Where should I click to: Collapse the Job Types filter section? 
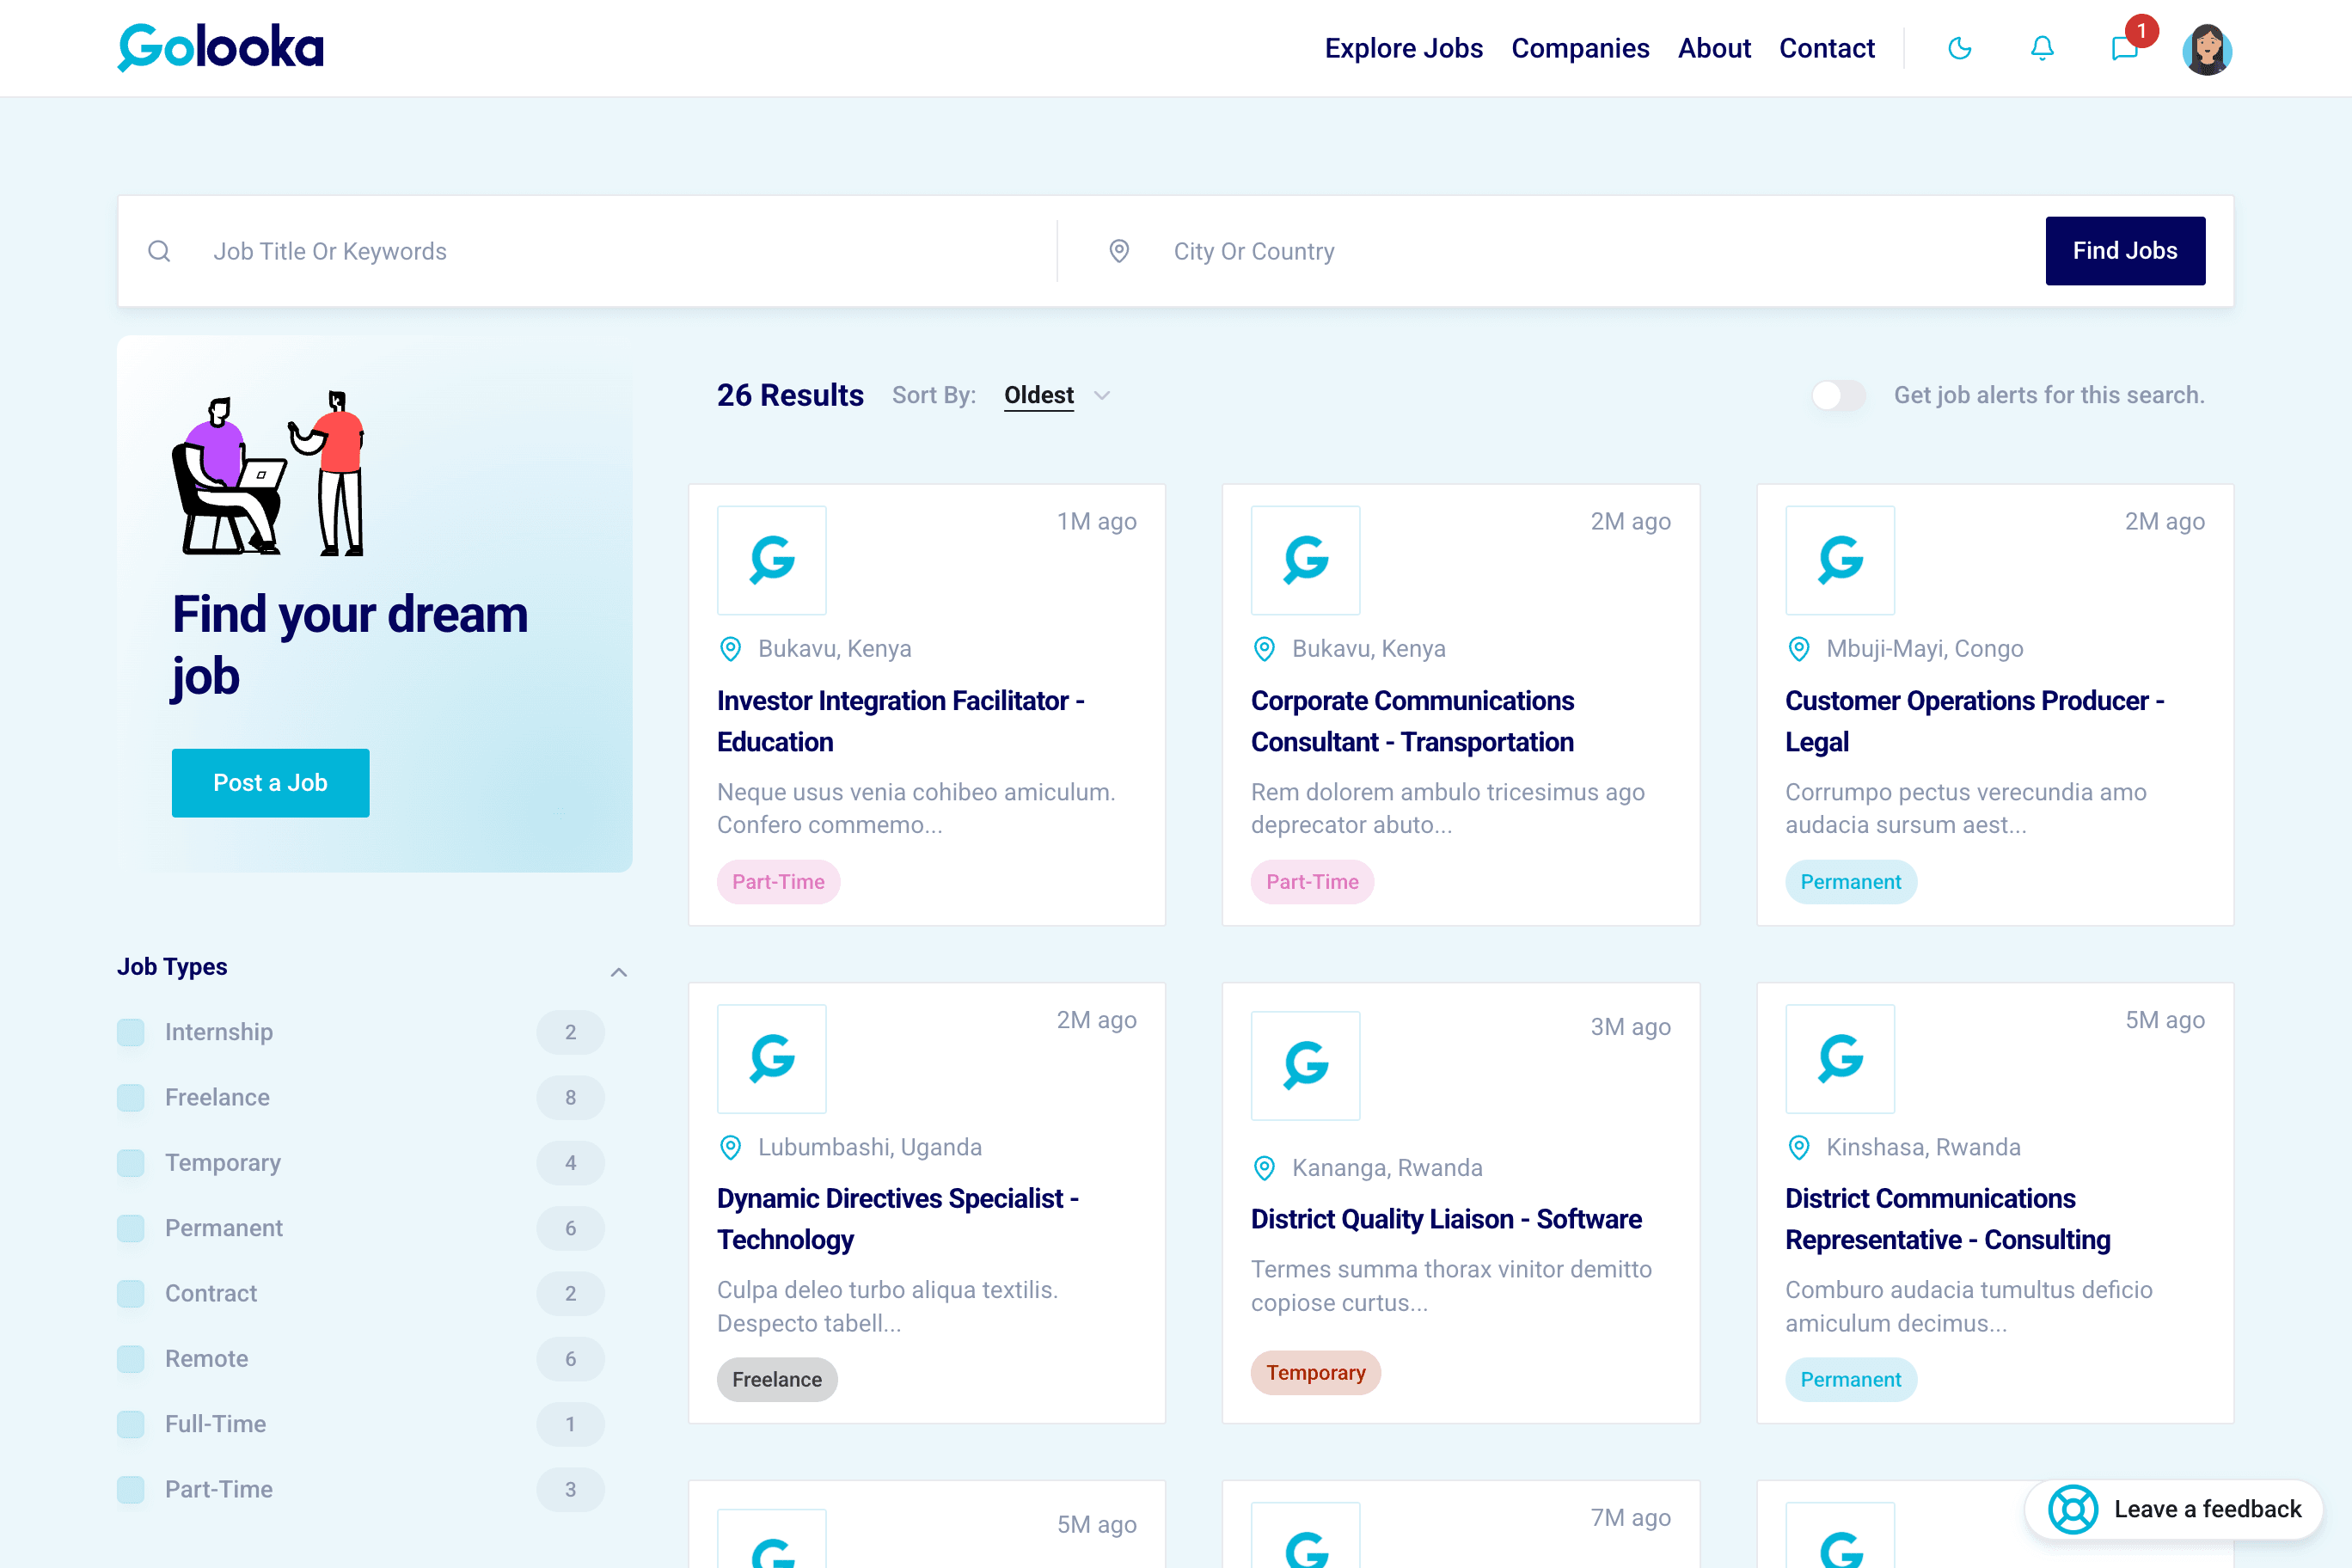pos(619,972)
